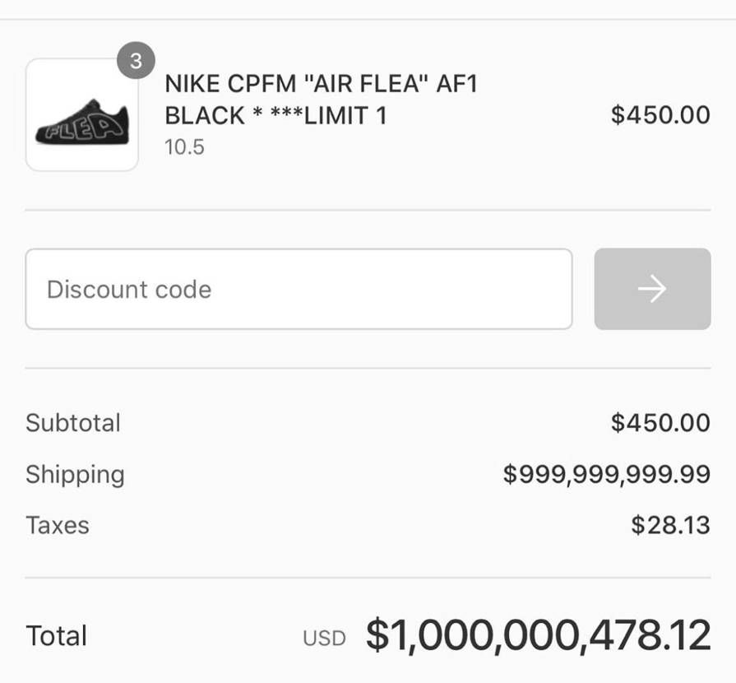This screenshot has width=736, height=683.
Task: Click the USD currency indicator
Action: [x=324, y=639]
